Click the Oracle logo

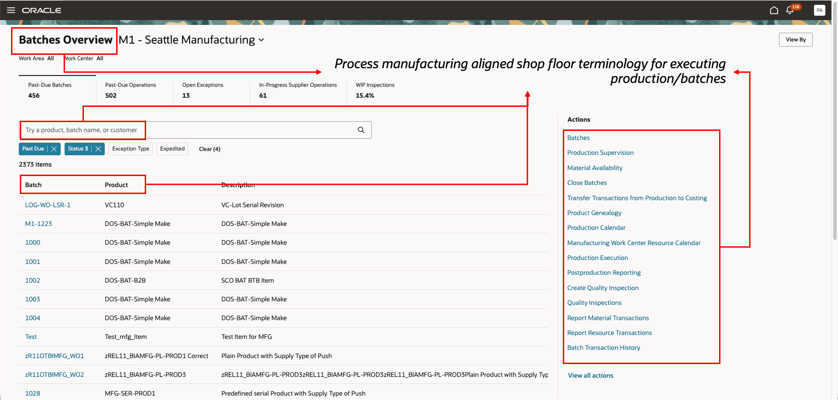pyautogui.click(x=41, y=10)
